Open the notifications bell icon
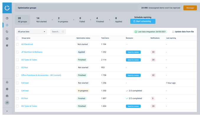 click(x=7, y=82)
